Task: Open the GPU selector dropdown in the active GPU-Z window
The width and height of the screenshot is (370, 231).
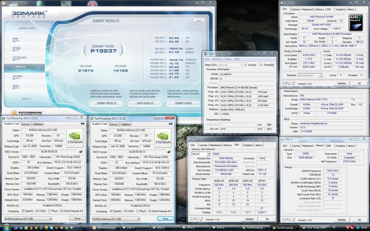Action: [116, 219]
